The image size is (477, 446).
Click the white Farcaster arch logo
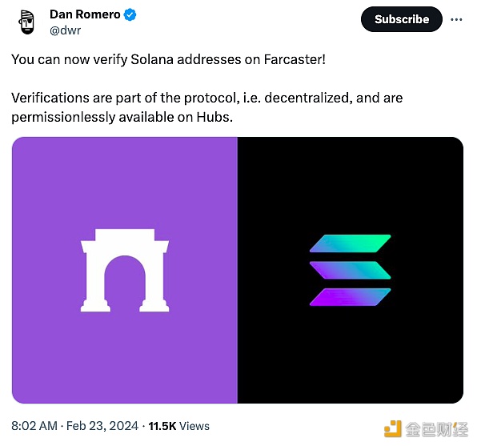click(x=125, y=271)
